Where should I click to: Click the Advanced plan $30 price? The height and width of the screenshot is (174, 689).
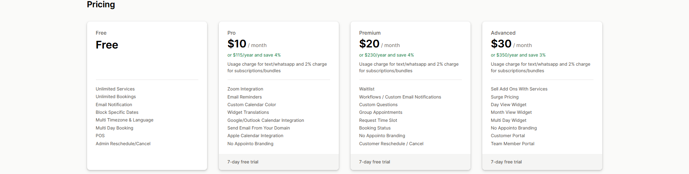501,44
